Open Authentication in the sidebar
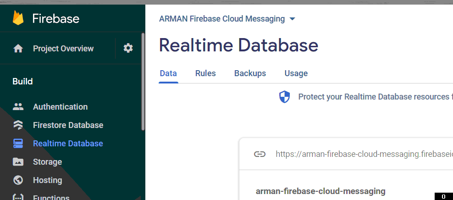Screen dimensions: 453x200 pos(61,106)
